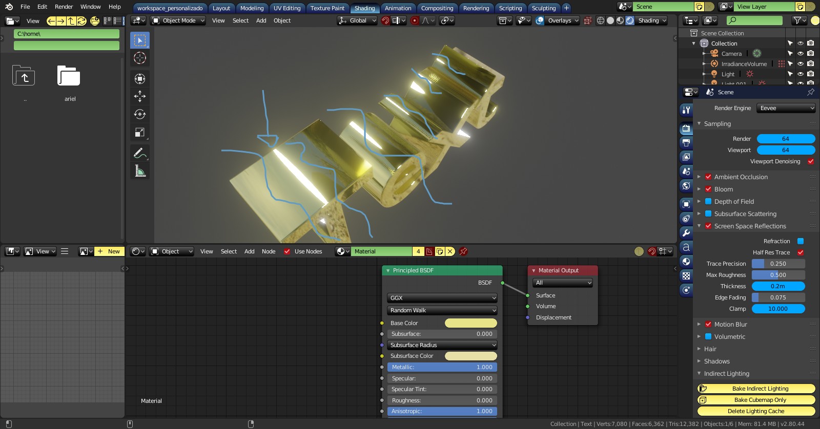Open the Output properties printer tab
This screenshot has height=429, width=820.
tap(686, 143)
